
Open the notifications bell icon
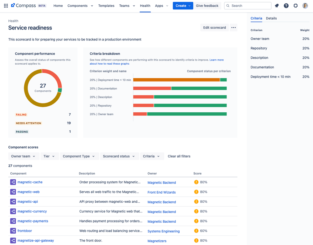277,5
